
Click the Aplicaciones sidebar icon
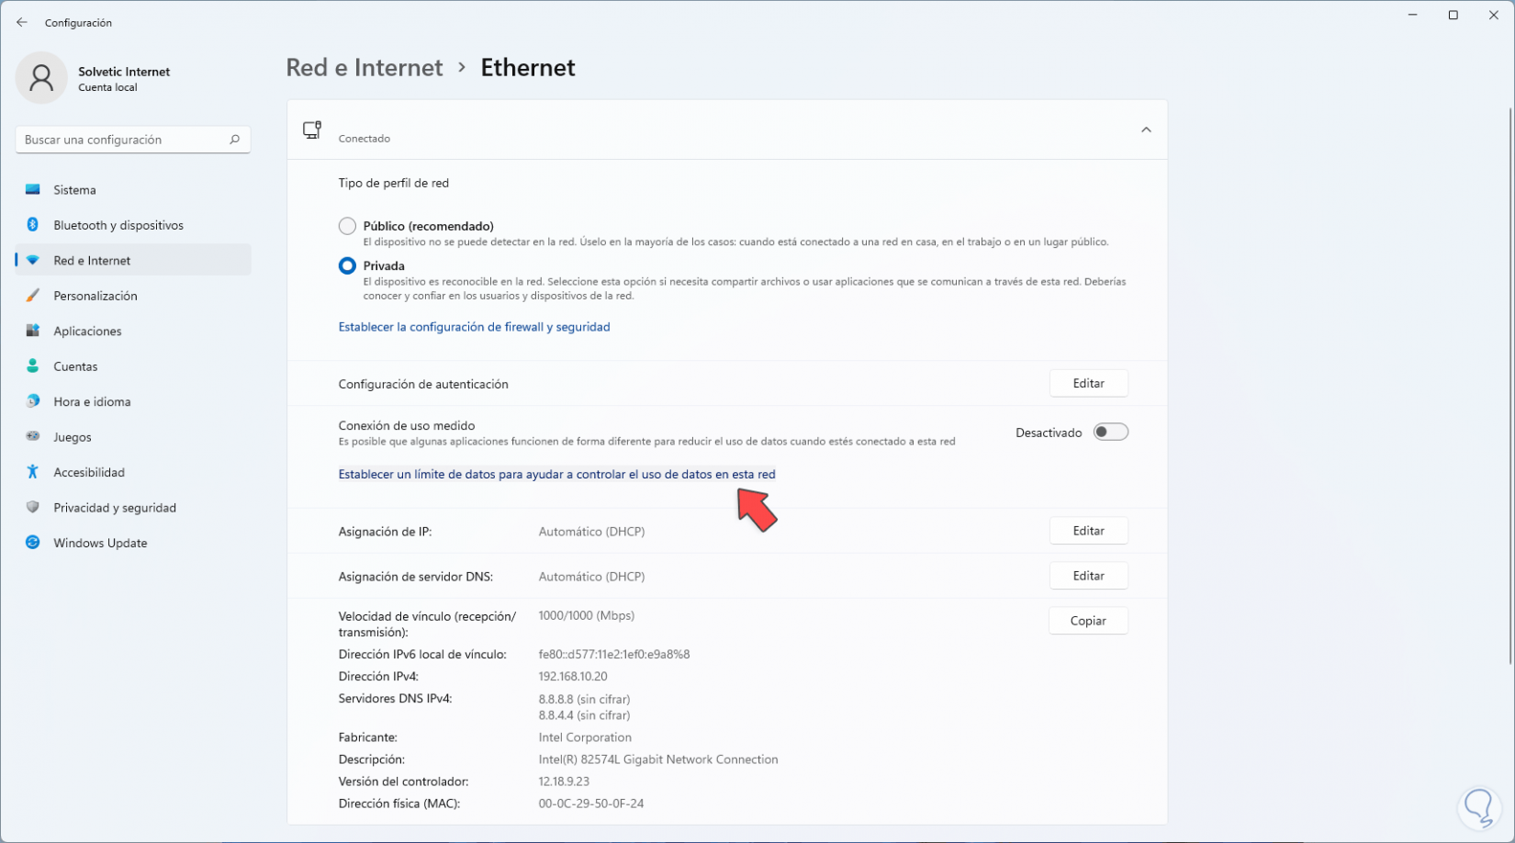pyautogui.click(x=33, y=331)
